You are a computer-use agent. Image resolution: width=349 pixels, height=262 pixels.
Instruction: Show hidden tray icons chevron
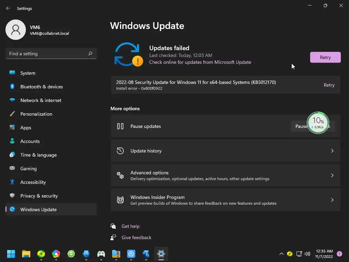click(281, 254)
